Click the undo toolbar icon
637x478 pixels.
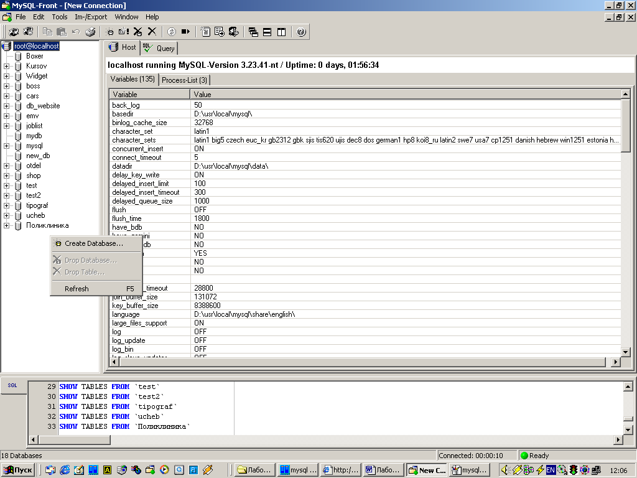(x=76, y=32)
